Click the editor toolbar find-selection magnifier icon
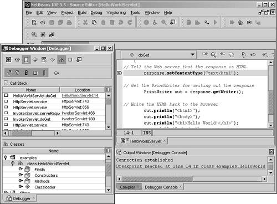Viewport: 277px width, 204px height. tap(213, 55)
